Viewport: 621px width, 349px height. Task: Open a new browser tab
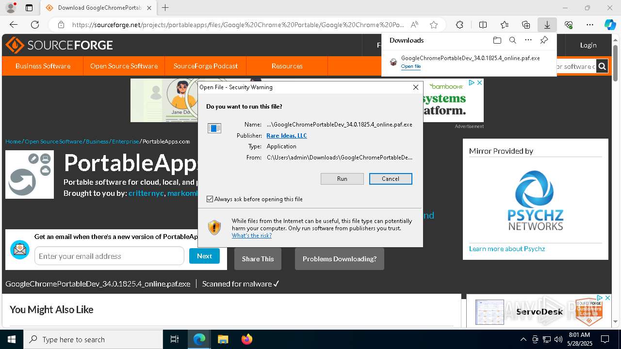click(165, 8)
